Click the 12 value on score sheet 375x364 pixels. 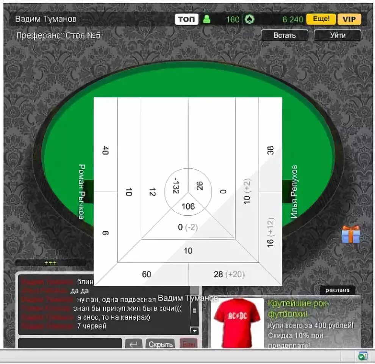[153, 192]
